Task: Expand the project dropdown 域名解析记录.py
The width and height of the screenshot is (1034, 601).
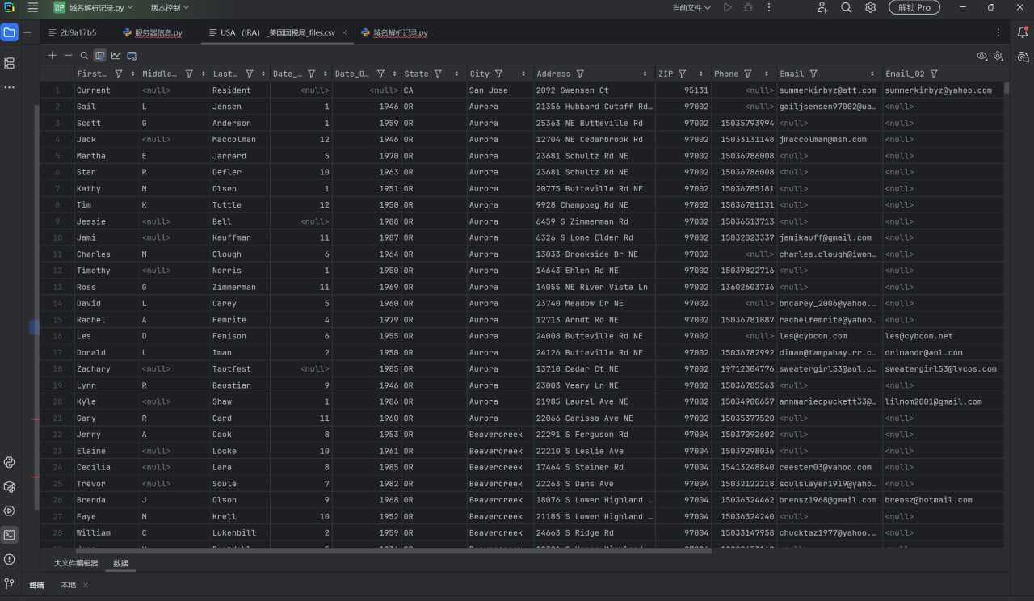Action: pos(93,7)
